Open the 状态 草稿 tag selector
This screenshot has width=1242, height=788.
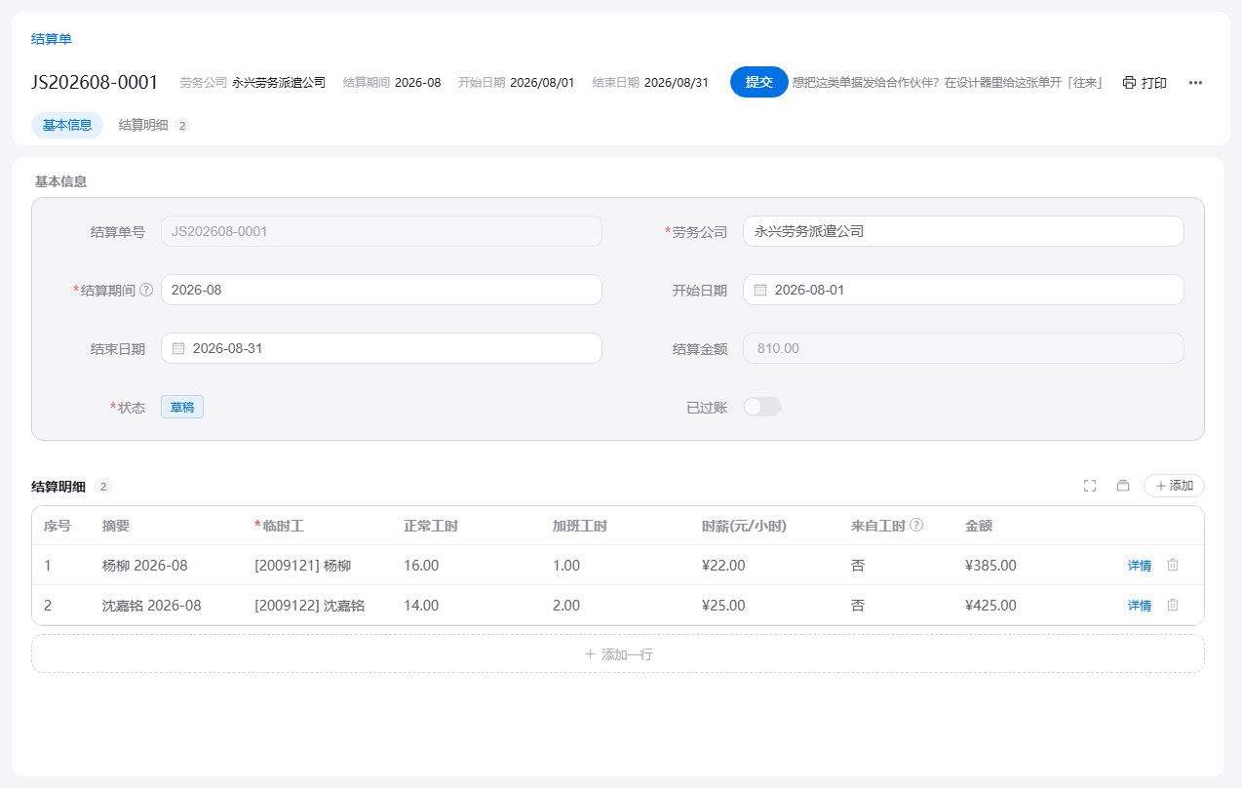tap(182, 407)
